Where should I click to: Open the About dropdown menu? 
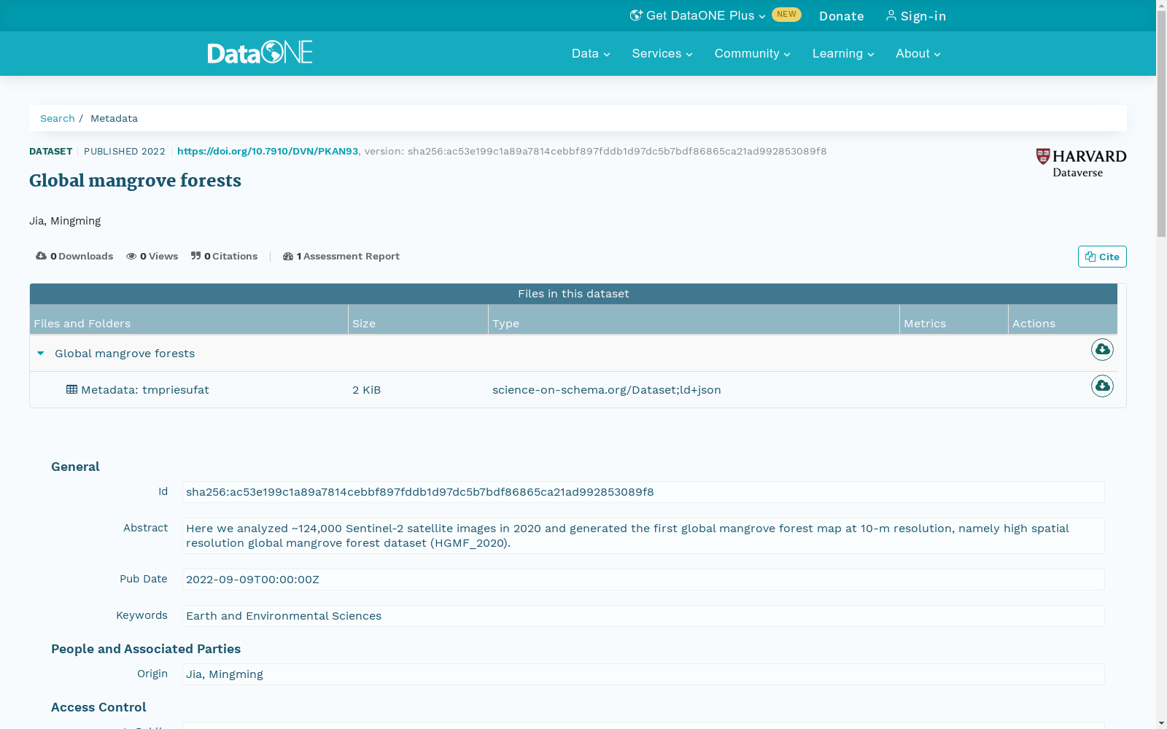pos(918,53)
